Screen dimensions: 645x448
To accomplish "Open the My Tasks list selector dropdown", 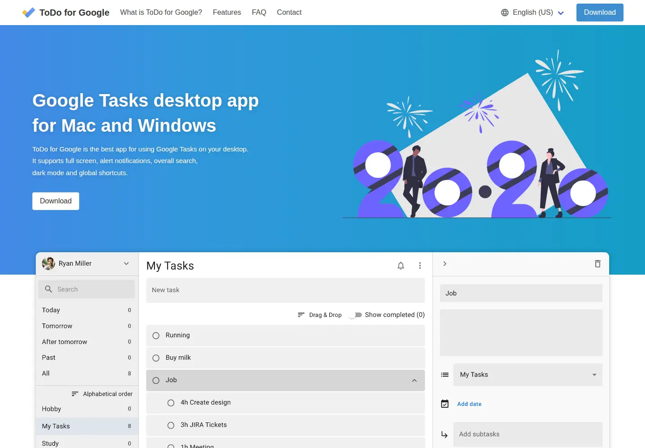I will (x=528, y=375).
